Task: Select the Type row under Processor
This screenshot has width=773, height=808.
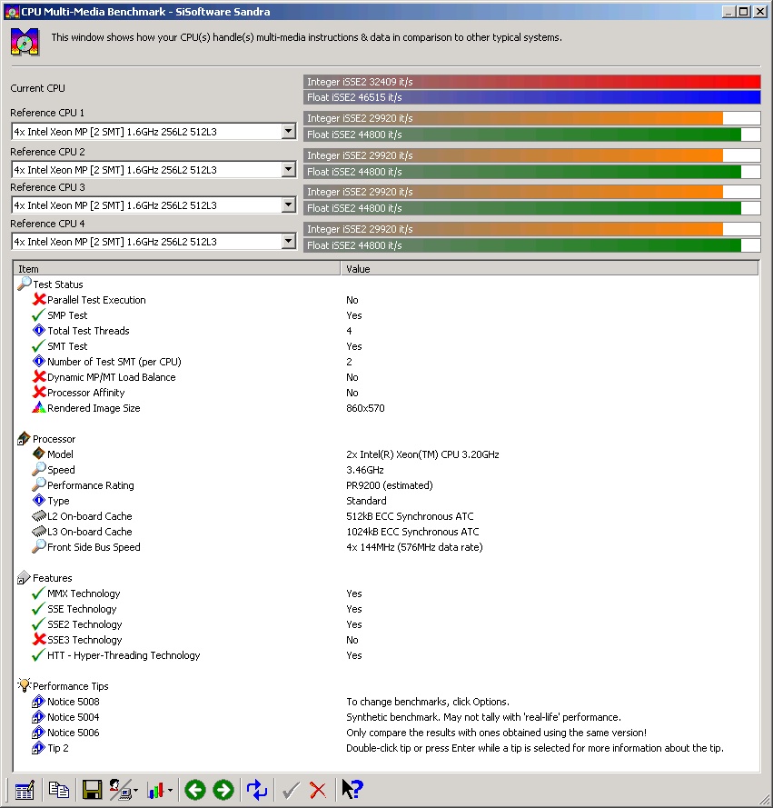Action: pos(386,501)
